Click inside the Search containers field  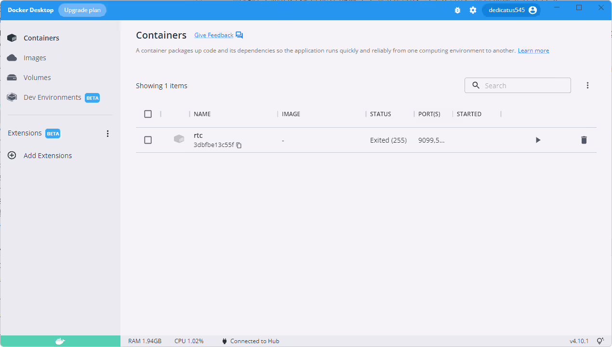tap(518, 85)
